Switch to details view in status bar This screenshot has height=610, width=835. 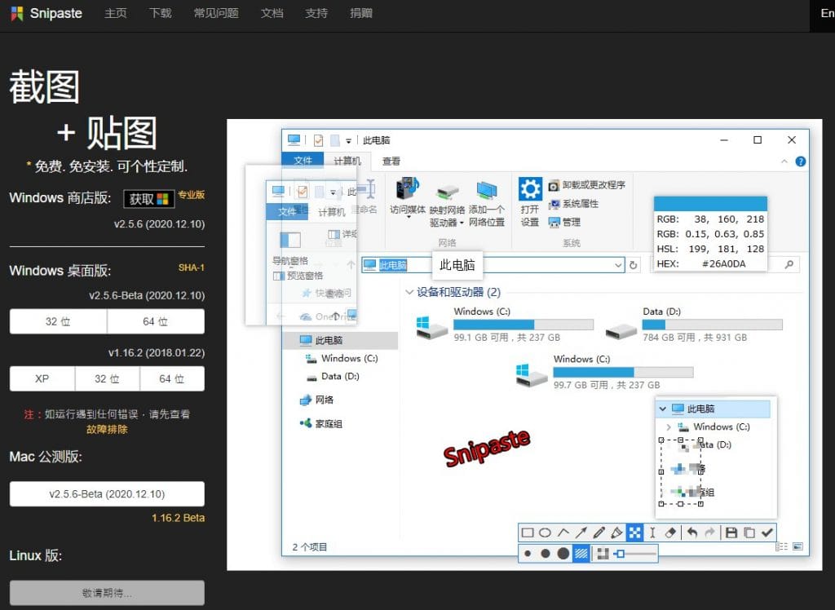(781, 546)
